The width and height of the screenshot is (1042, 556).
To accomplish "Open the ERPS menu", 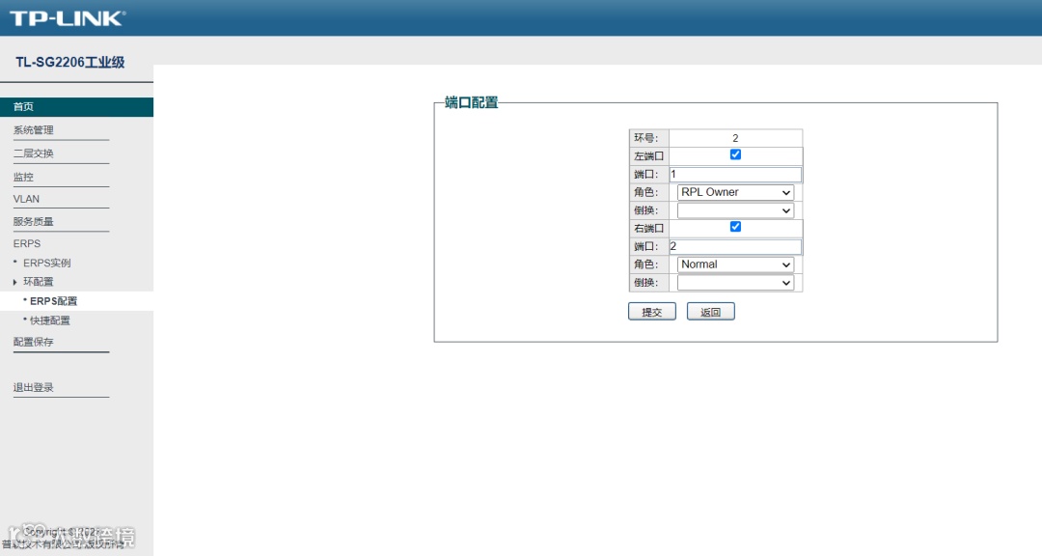I will (x=27, y=243).
